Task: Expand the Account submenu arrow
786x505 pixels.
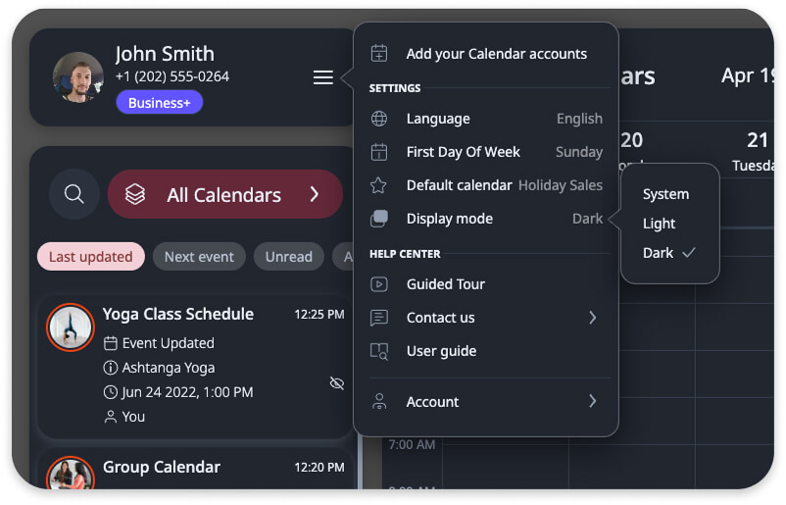Action: (x=593, y=401)
